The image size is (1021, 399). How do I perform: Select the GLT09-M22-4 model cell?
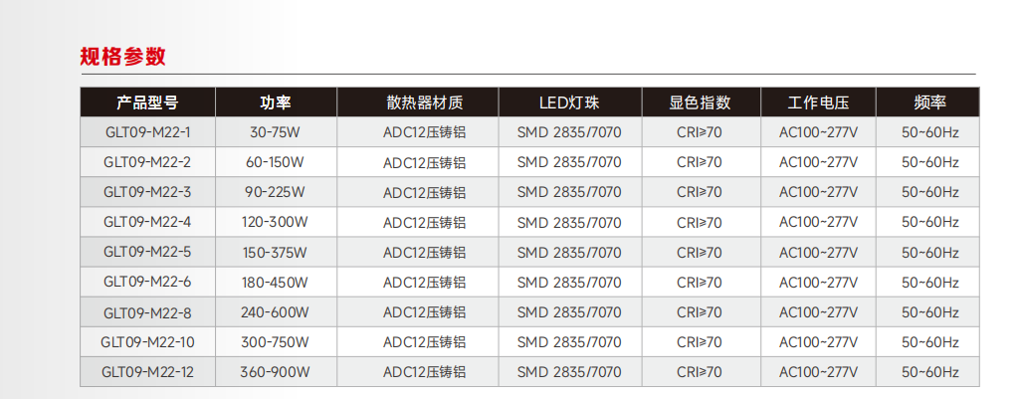(x=147, y=222)
